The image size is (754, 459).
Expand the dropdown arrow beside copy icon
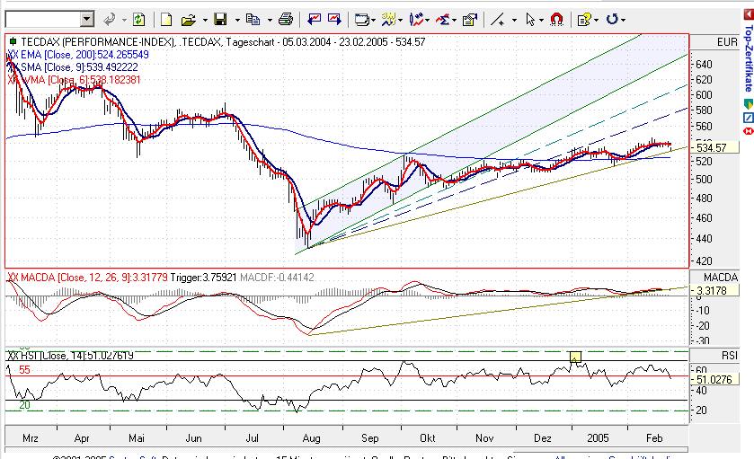270,20
